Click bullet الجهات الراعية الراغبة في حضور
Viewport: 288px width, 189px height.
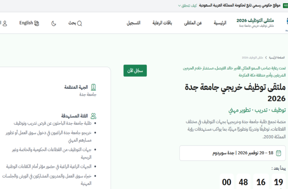coord(49,166)
